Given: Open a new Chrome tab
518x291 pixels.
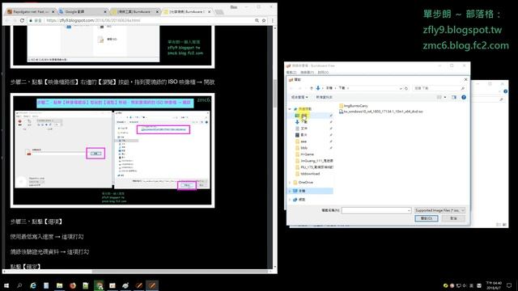Looking at the screenshot, I should [x=219, y=12].
